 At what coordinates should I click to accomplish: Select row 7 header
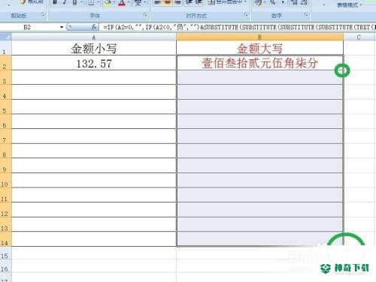coord(5,136)
